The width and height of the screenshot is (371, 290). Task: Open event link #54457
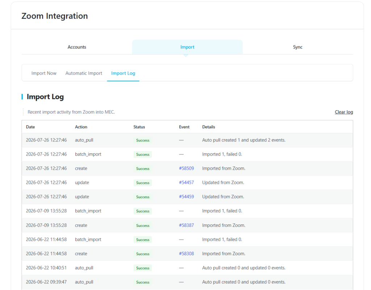pyautogui.click(x=187, y=183)
